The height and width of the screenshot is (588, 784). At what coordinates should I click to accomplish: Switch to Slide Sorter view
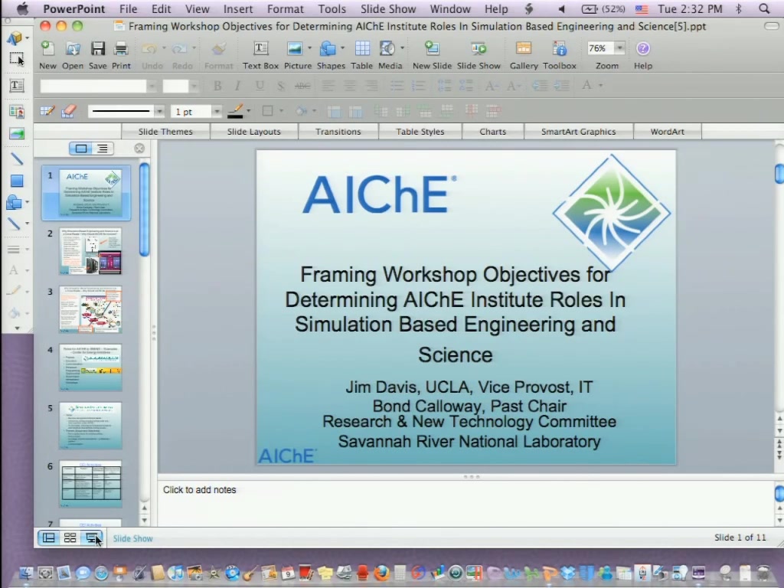[x=70, y=538]
